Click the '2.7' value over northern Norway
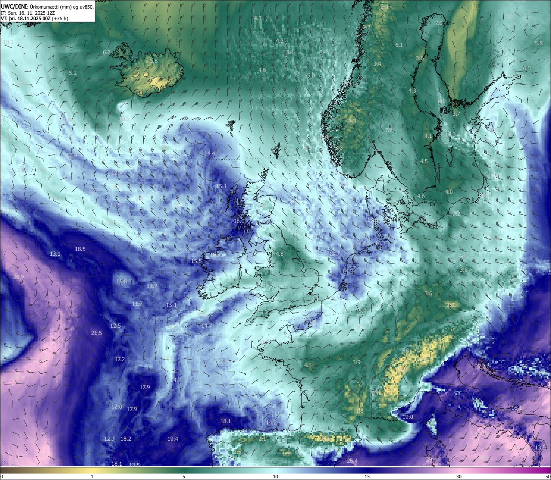Screen dimensions: 551x480 pos(367,27)
